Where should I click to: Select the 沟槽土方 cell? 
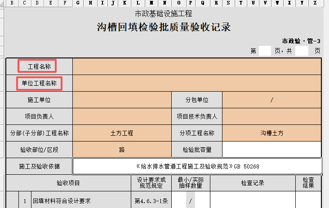(272, 133)
